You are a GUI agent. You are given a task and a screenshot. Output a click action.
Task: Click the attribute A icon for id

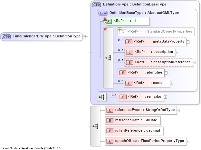109,21
